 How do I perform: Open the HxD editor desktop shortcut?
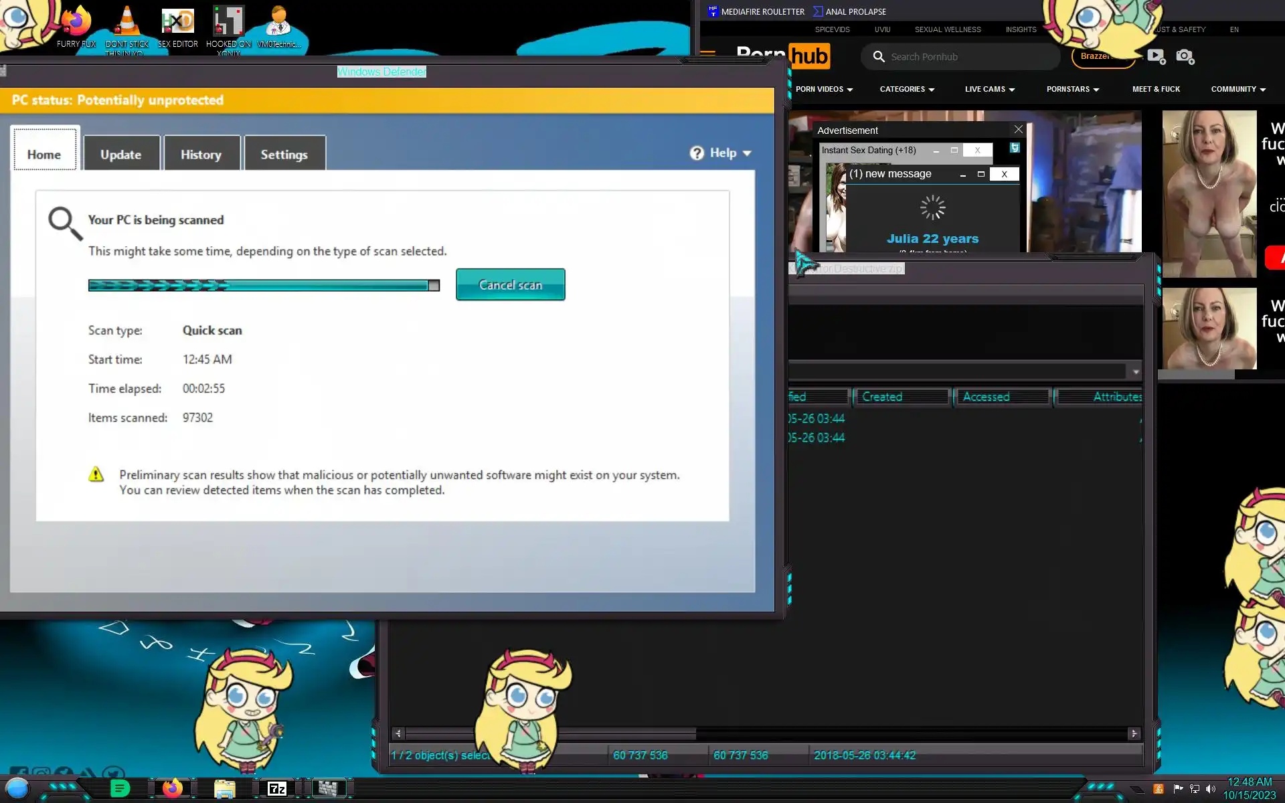pyautogui.click(x=177, y=22)
